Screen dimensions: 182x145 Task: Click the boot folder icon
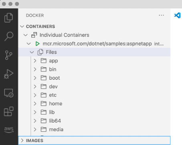point(44,78)
